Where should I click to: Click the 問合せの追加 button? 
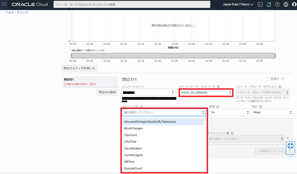click(107, 92)
